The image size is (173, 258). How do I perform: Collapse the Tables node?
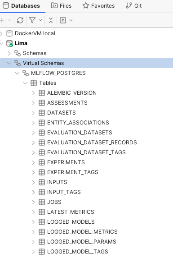coord(26,83)
